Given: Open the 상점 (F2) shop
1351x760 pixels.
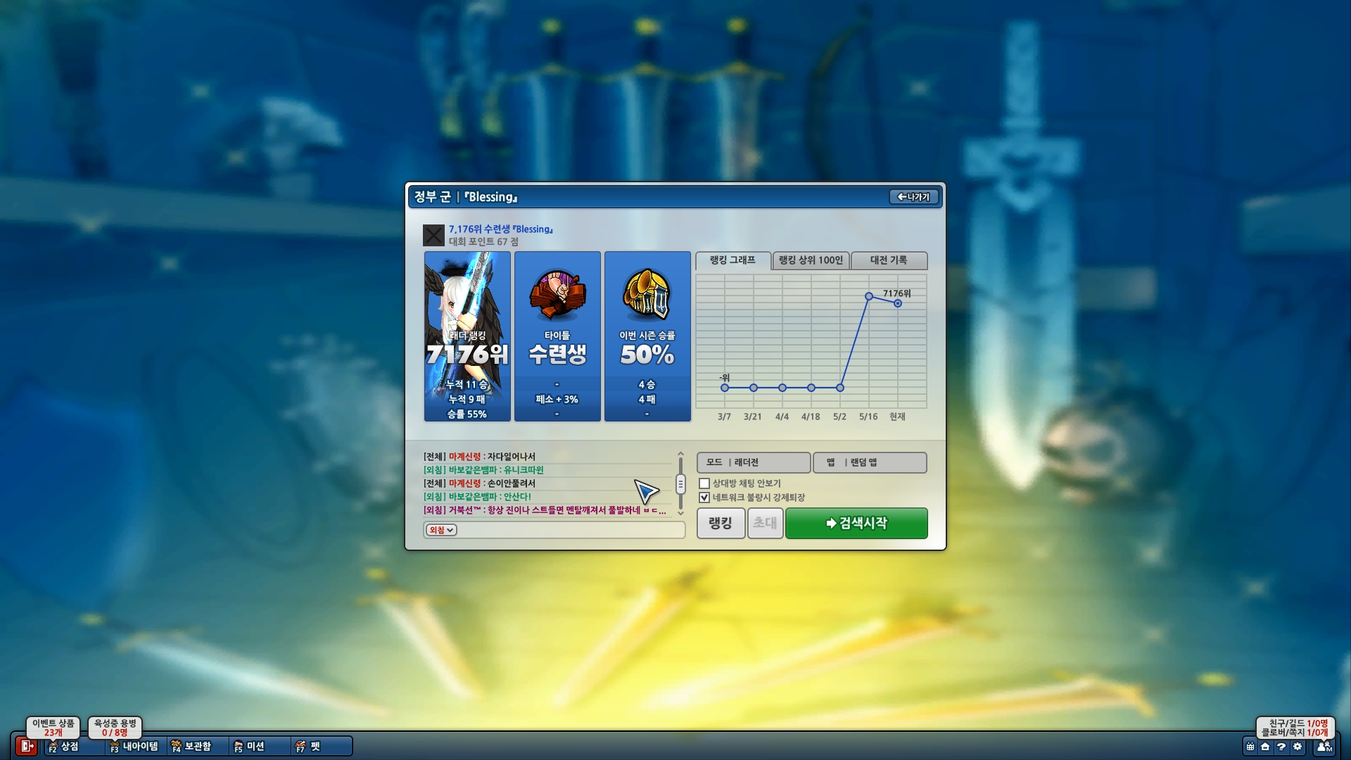Looking at the screenshot, I should coord(74,747).
